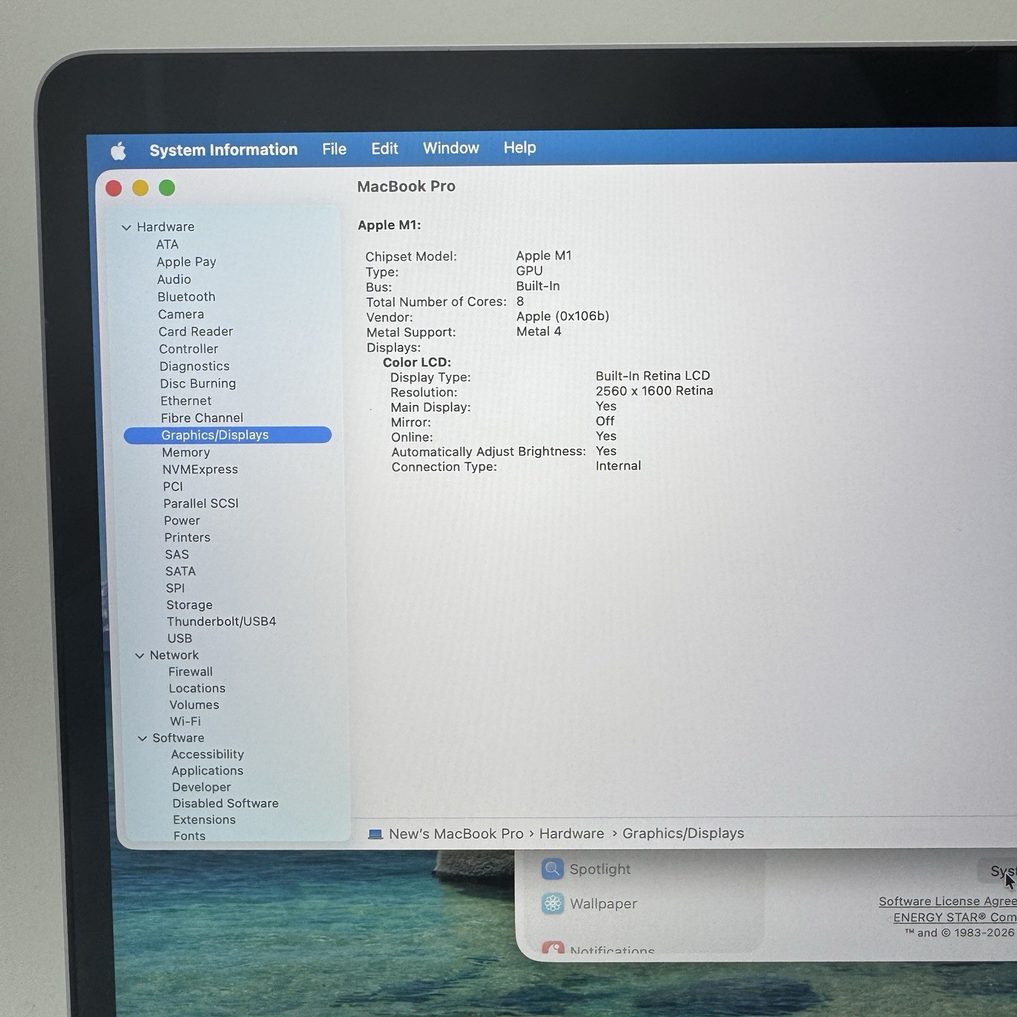Click Graphics/Displays in the path bar
Image resolution: width=1017 pixels, height=1017 pixels.
(683, 833)
